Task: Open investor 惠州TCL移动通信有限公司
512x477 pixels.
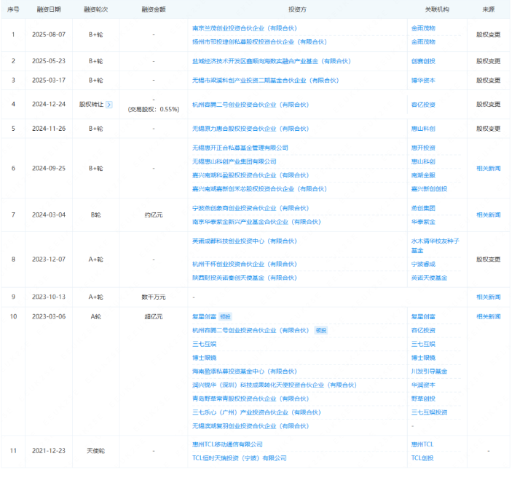Action: click(x=227, y=445)
